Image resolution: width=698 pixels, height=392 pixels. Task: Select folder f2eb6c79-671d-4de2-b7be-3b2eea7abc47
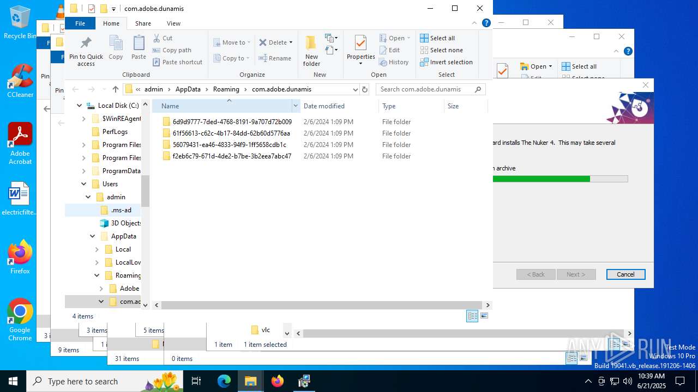coord(232,156)
